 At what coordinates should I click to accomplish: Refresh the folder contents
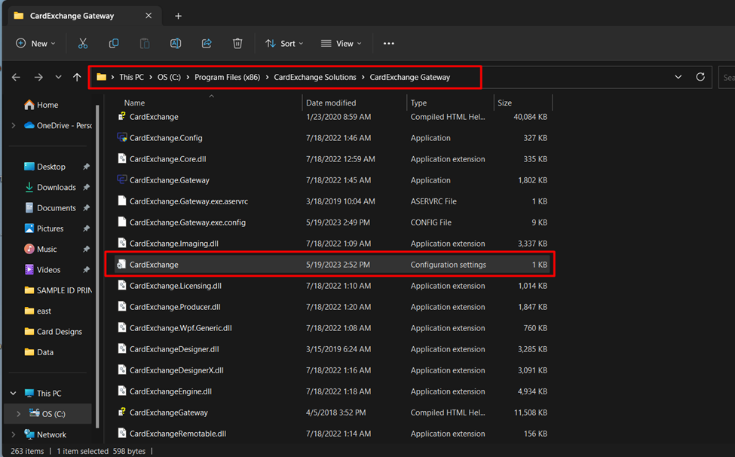(700, 77)
